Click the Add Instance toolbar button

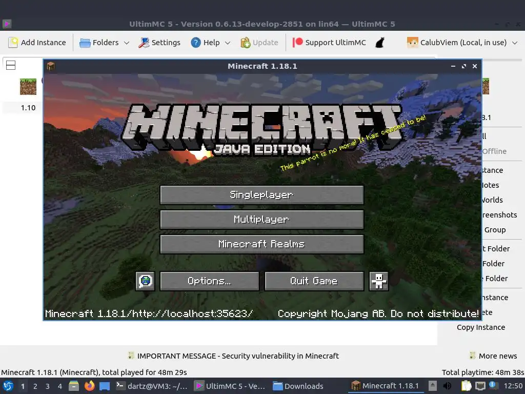(37, 43)
